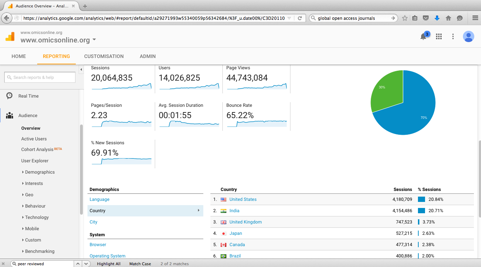Select Operating System under System
Image resolution: width=481 pixels, height=267 pixels.
coord(107,256)
